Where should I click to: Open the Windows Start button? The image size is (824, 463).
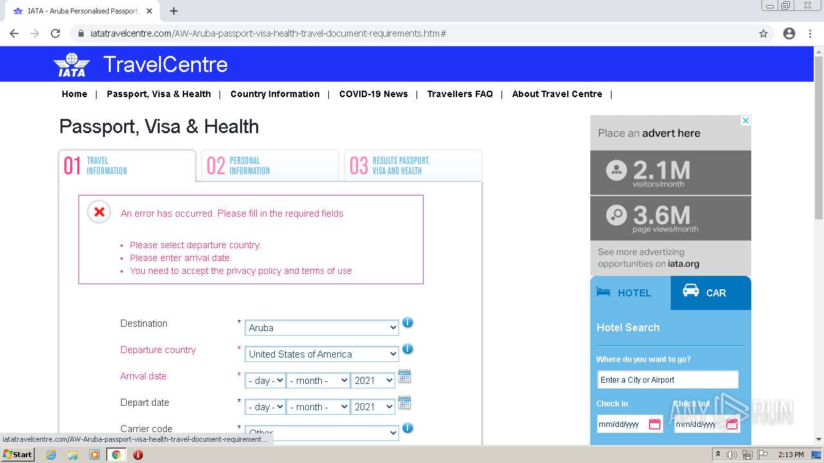pos(18,455)
